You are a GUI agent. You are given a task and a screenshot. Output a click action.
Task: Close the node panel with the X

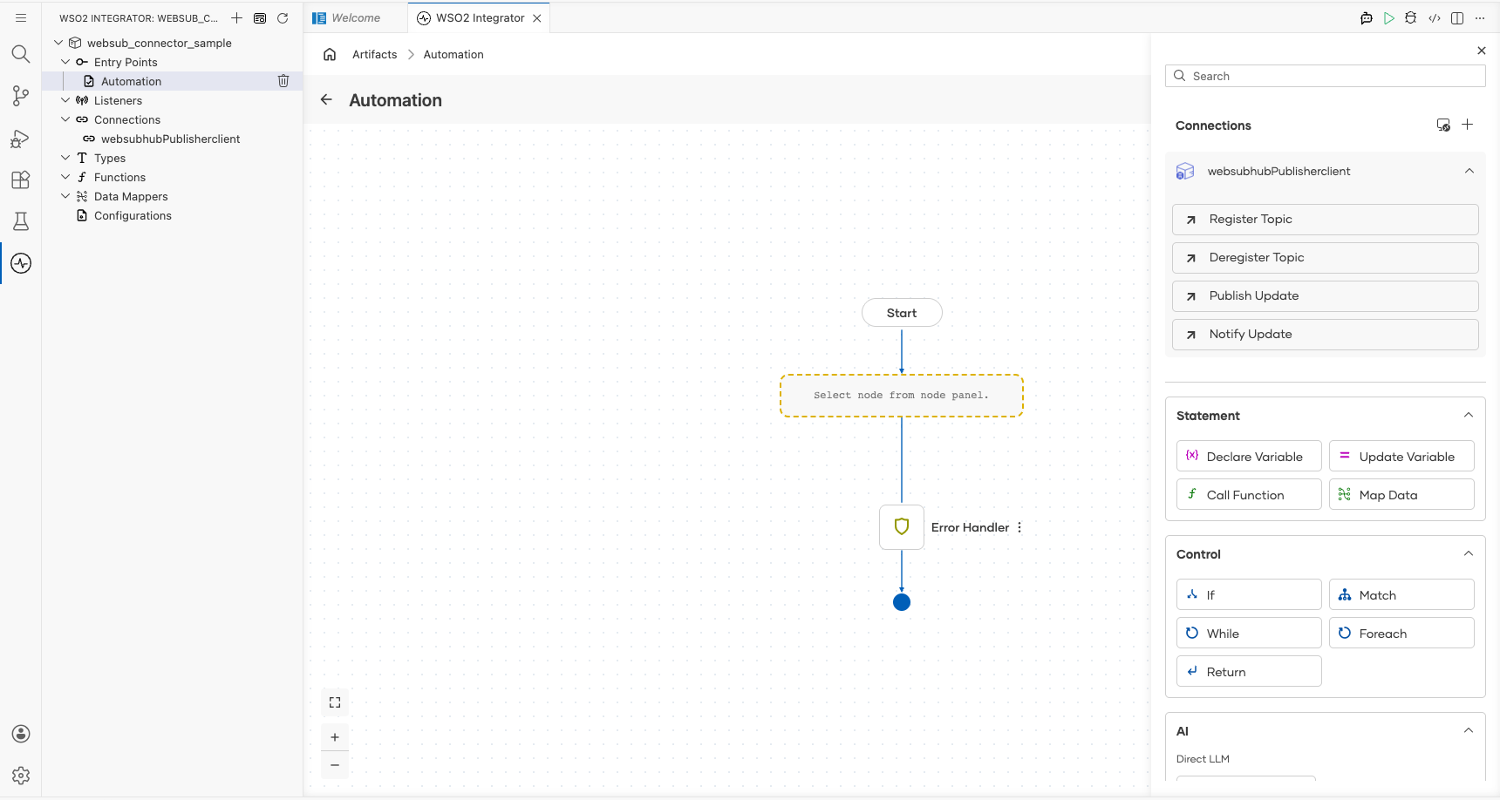click(1482, 51)
